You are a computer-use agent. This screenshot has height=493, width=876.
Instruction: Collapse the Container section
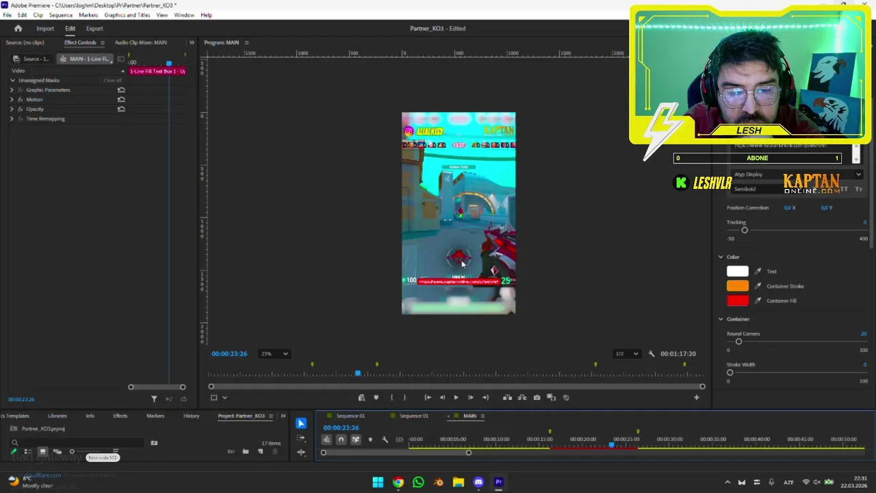coord(721,319)
